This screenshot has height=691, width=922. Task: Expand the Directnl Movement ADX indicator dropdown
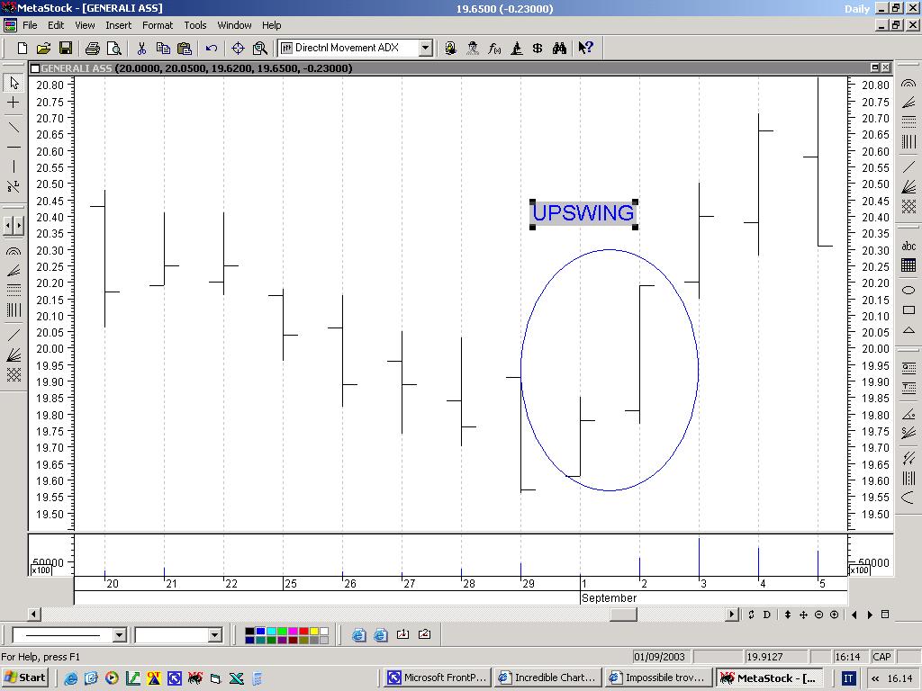(426, 49)
